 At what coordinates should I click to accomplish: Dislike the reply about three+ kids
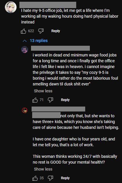click(50, 178)
